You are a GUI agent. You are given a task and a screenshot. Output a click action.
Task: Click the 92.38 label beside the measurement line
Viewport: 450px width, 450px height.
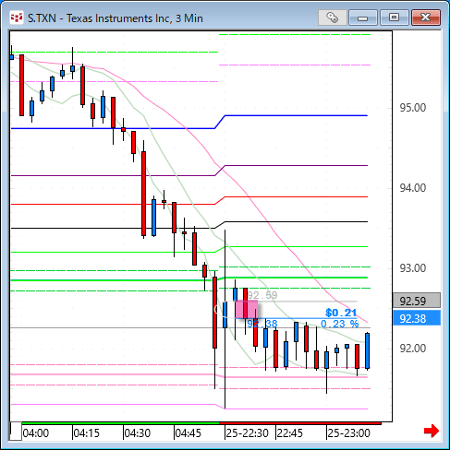coord(262,324)
